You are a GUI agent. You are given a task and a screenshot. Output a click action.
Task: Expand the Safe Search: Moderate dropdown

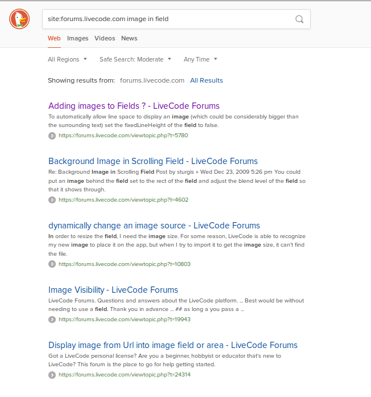[x=135, y=59]
